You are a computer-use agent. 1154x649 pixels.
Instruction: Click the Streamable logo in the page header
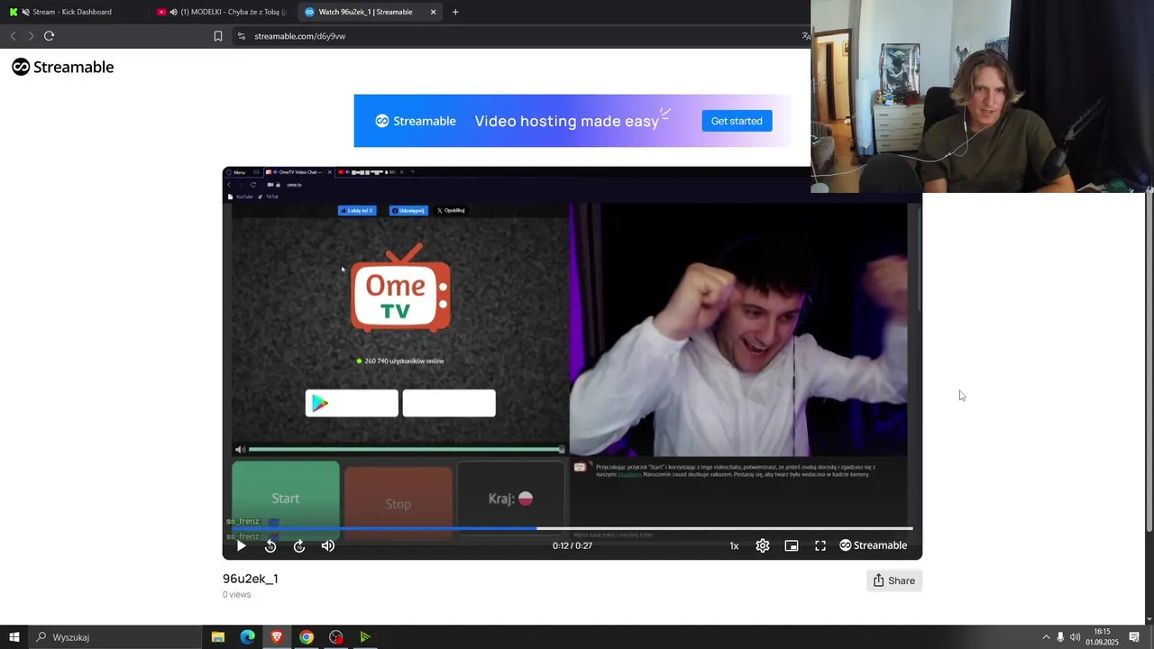63,67
